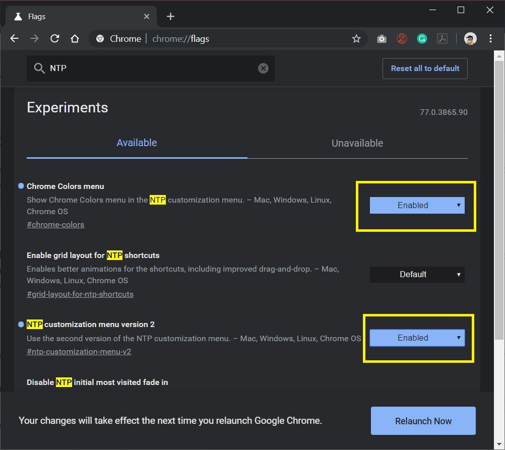The image size is (505, 450).
Task: Minimize the Chrome window
Action: coord(433,10)
